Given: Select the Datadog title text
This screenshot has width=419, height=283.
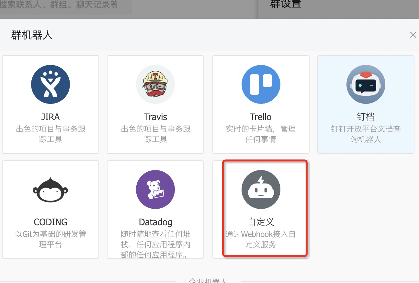Looking at the screenshot, I should tap(155, 222).
